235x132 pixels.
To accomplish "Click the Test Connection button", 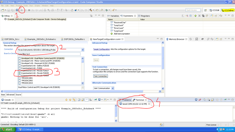I will pyautogui.click(x=100, y=76).
